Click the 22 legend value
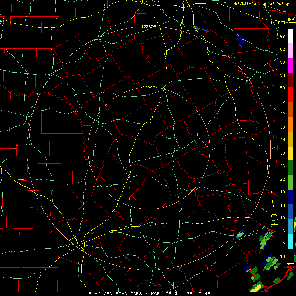The image size is (296, 296). tap(283, 179)
